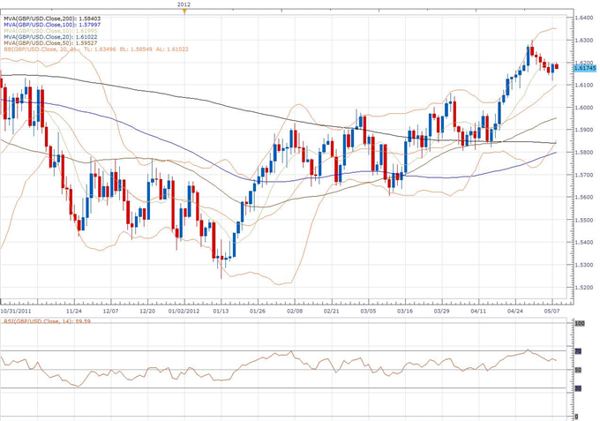Select the MVA 200 indicator label
The width and height of the screenshot is (600, 421).
coord(52,19)
